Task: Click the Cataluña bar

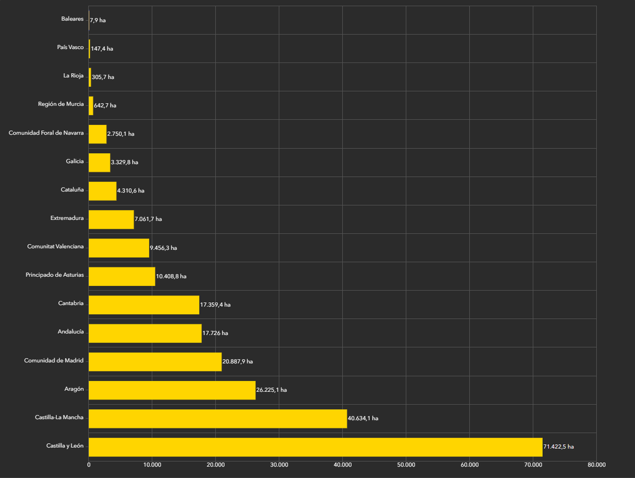Action: [103, 191]
